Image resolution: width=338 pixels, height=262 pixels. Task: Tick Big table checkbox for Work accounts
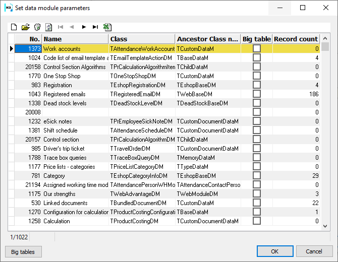pos(256,48)
